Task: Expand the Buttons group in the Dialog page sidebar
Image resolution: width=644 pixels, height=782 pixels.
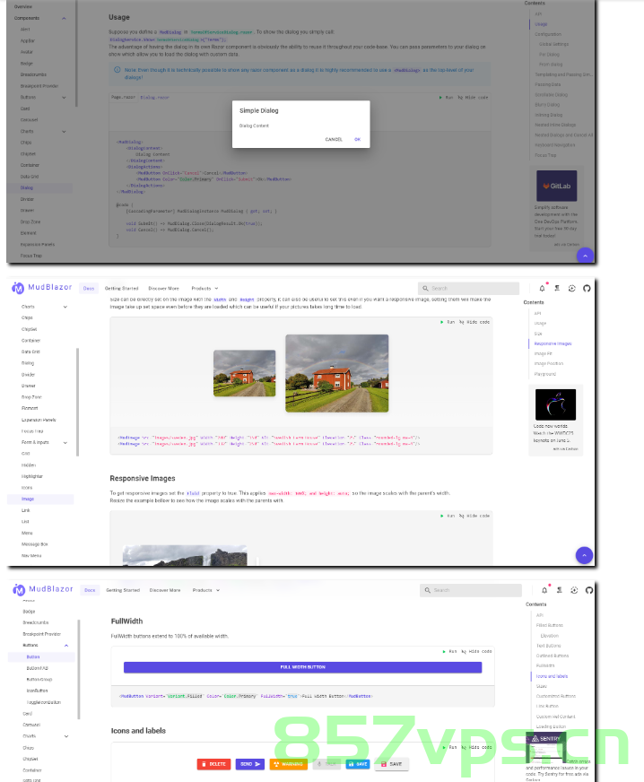Action: tap(64, 97)
